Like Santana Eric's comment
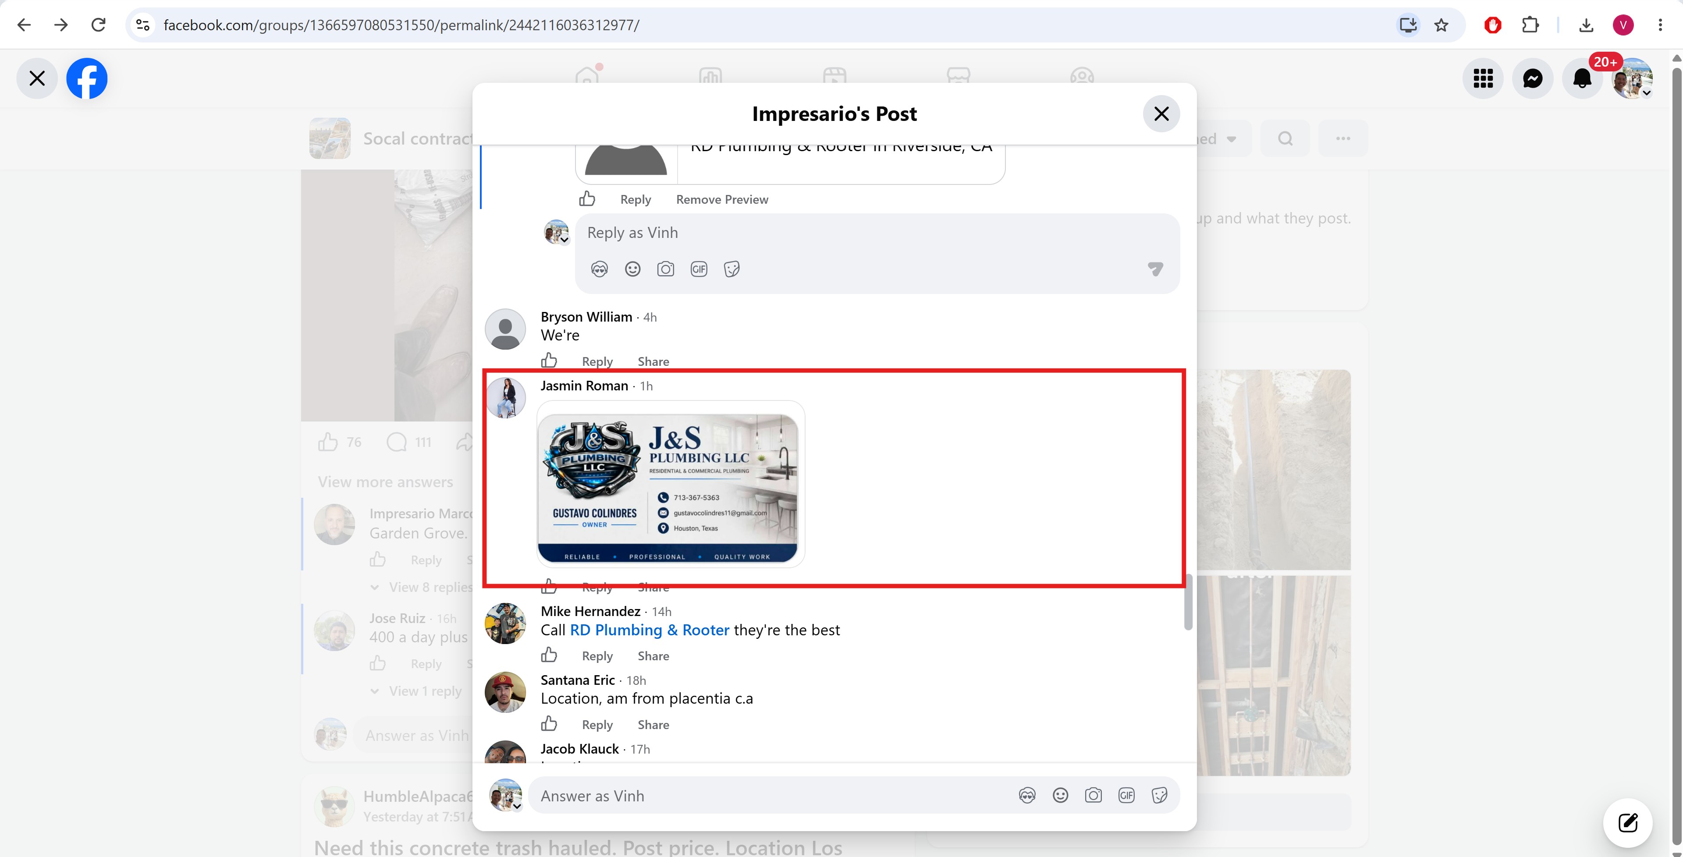 (549, 724)
